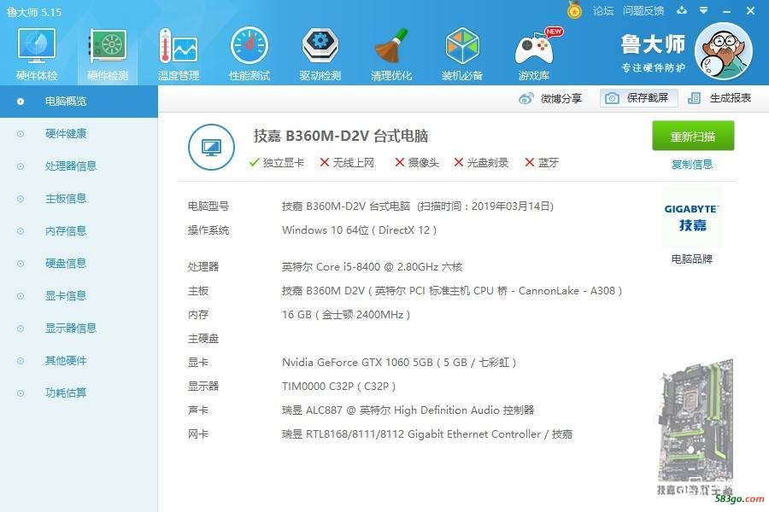Click the 16 GB 金士顿 memory value
769x512 pixels.
(x=346, y=315)
